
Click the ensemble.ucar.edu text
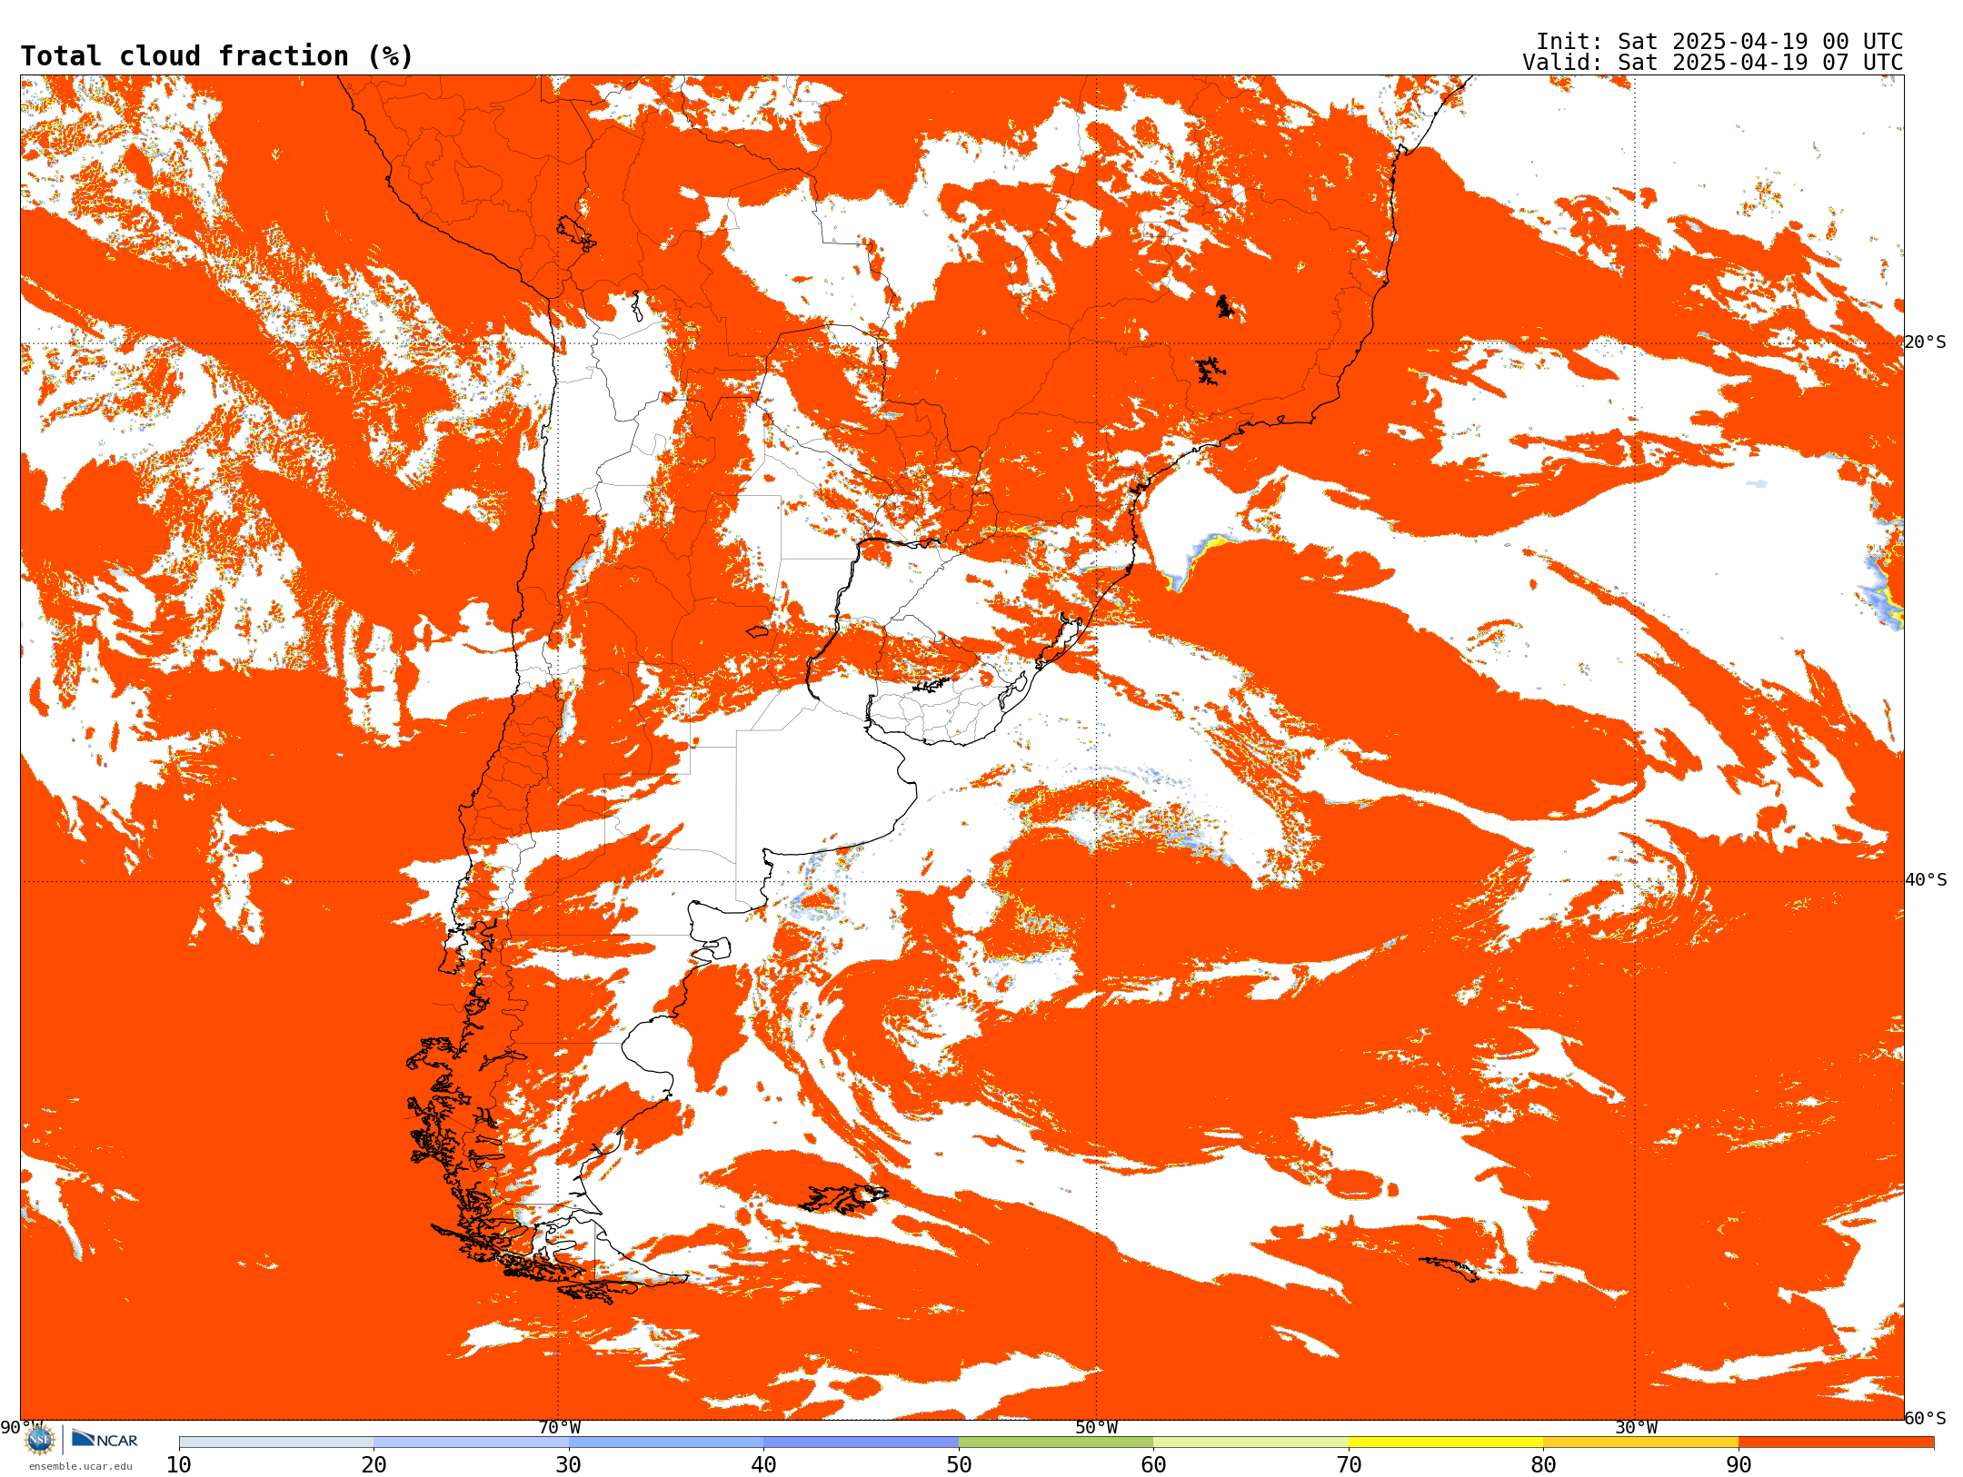81,1466
